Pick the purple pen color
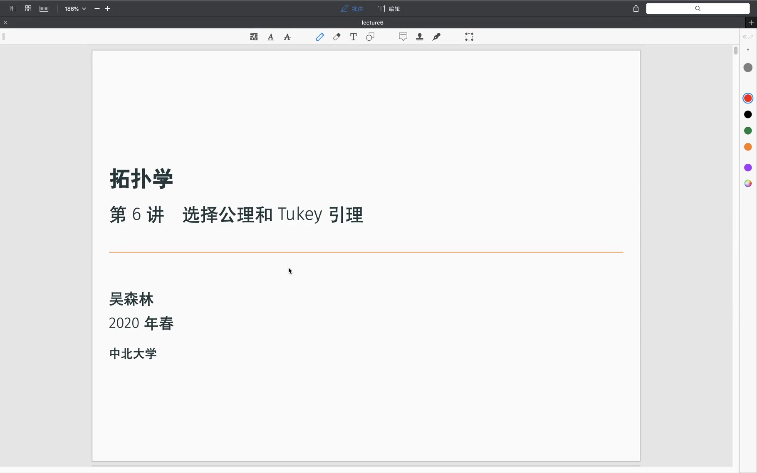Screen dimensions: 757x473 748,168
